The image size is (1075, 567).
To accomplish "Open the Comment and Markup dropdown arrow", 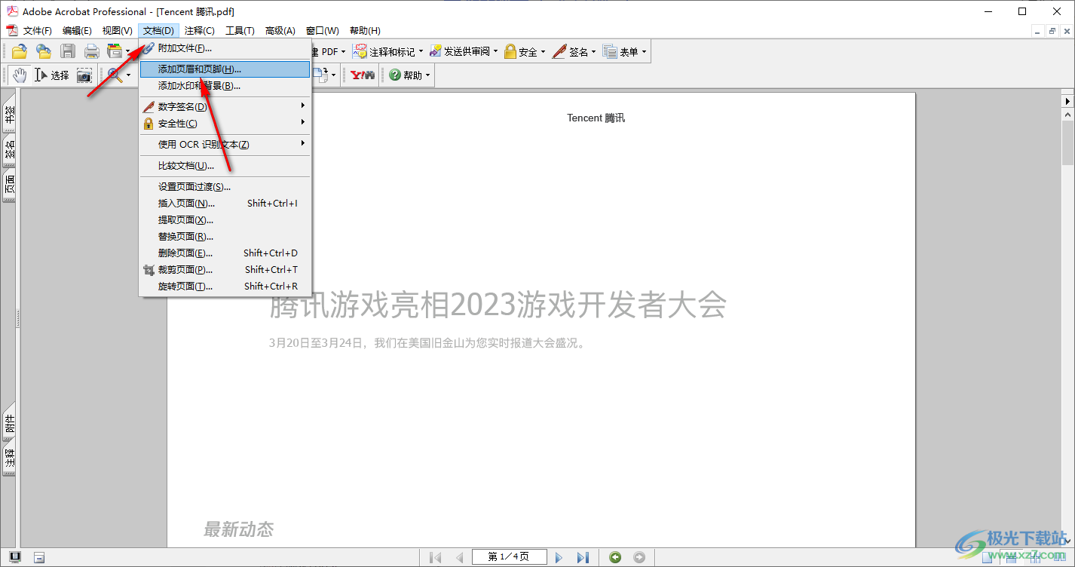I will [421, 52].
